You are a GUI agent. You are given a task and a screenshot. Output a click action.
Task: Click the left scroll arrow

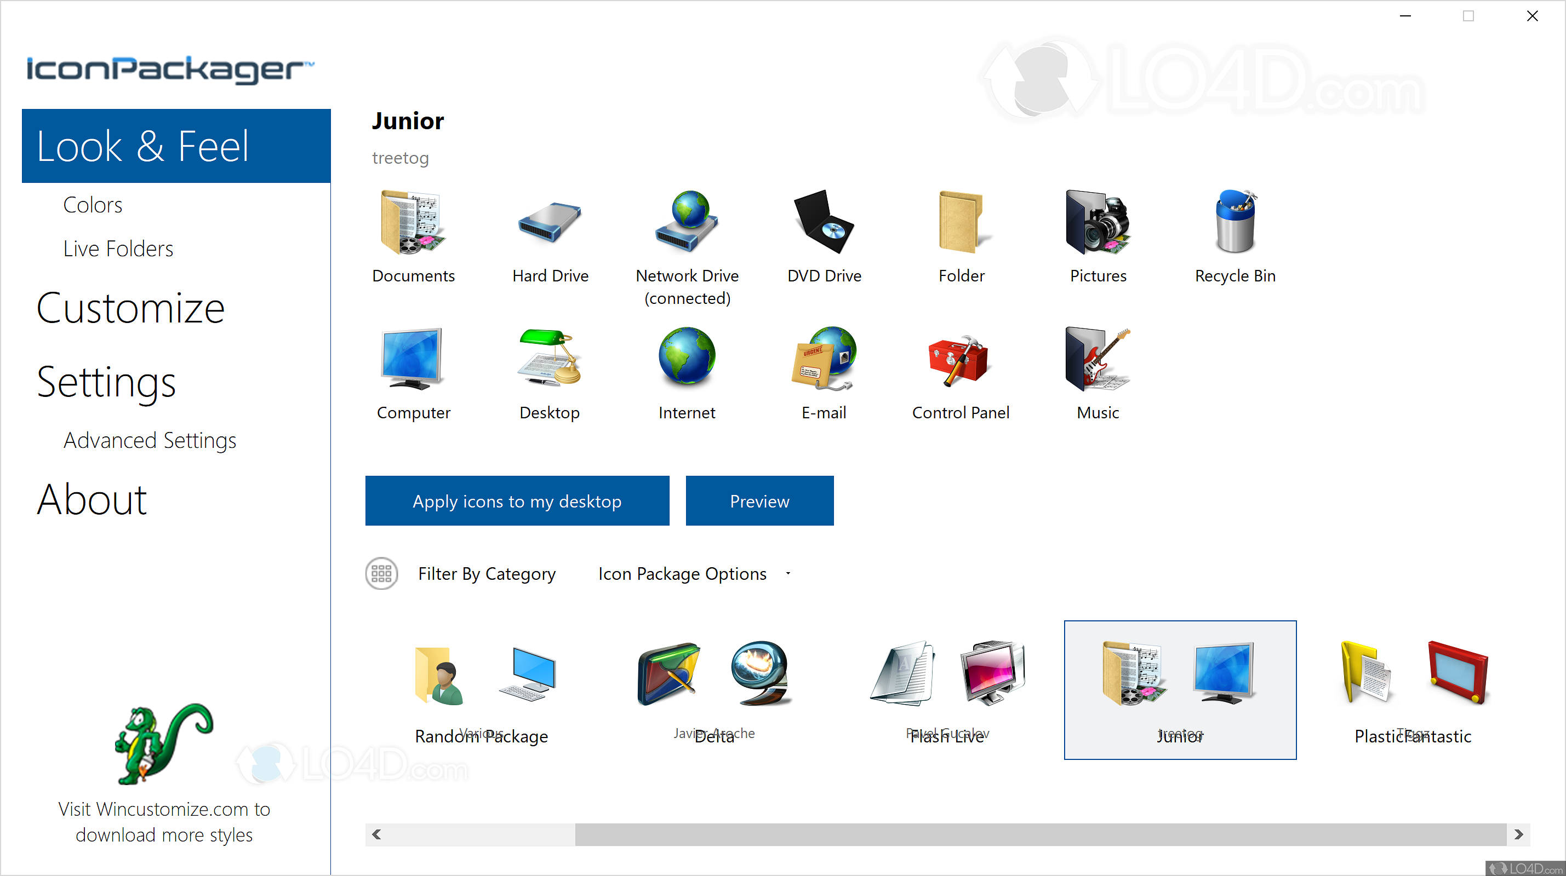tap(376, 834)
